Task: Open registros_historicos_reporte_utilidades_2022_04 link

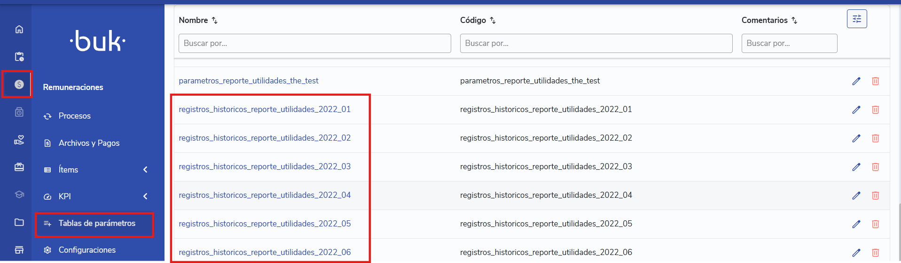Action: point(265,195)
